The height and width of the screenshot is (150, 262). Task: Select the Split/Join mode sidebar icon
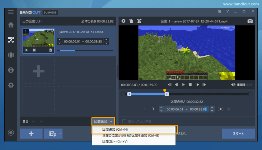coord(11,55)
